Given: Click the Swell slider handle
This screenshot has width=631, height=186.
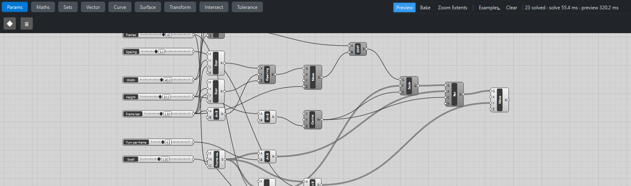Looking at the screenshot, I should [x=159, y=159].
